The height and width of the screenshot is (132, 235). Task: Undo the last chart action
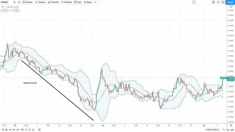point(95,2)
